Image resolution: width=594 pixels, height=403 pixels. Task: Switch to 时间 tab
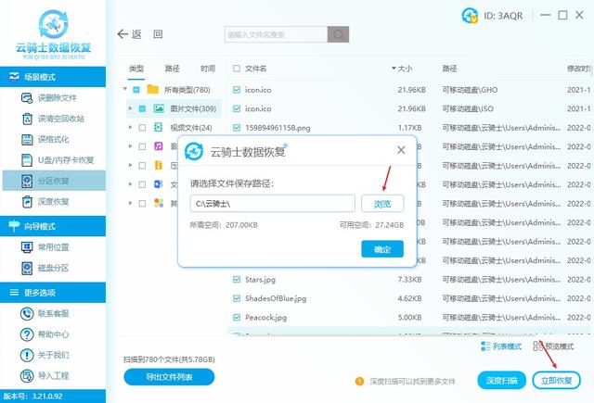coord(208,69)
